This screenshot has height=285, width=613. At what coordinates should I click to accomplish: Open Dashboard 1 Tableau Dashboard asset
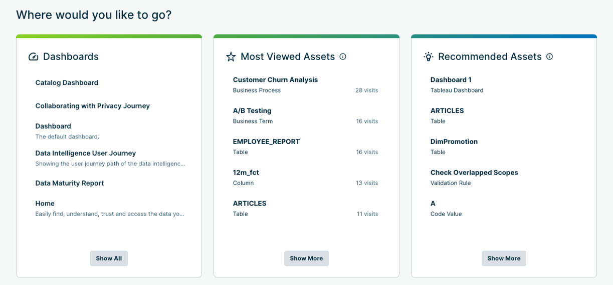tap(451, 80)
